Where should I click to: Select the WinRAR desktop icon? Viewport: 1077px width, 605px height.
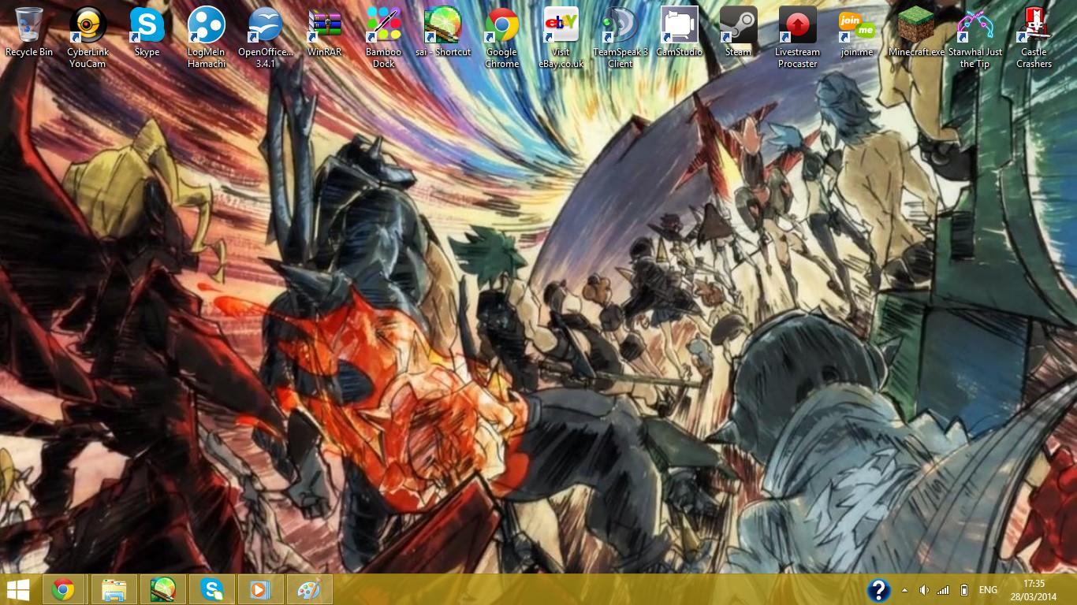coord(324,32)
